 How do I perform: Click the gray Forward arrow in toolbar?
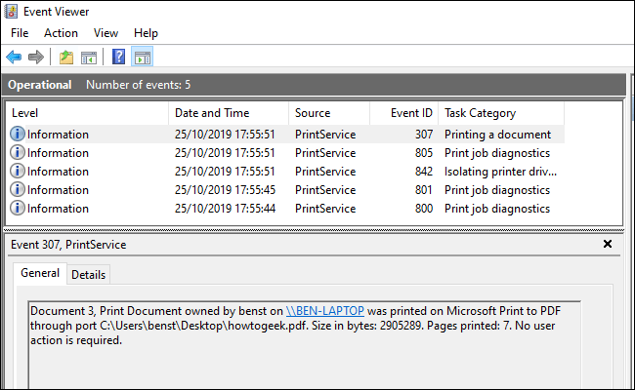click(x=35, y=58)
